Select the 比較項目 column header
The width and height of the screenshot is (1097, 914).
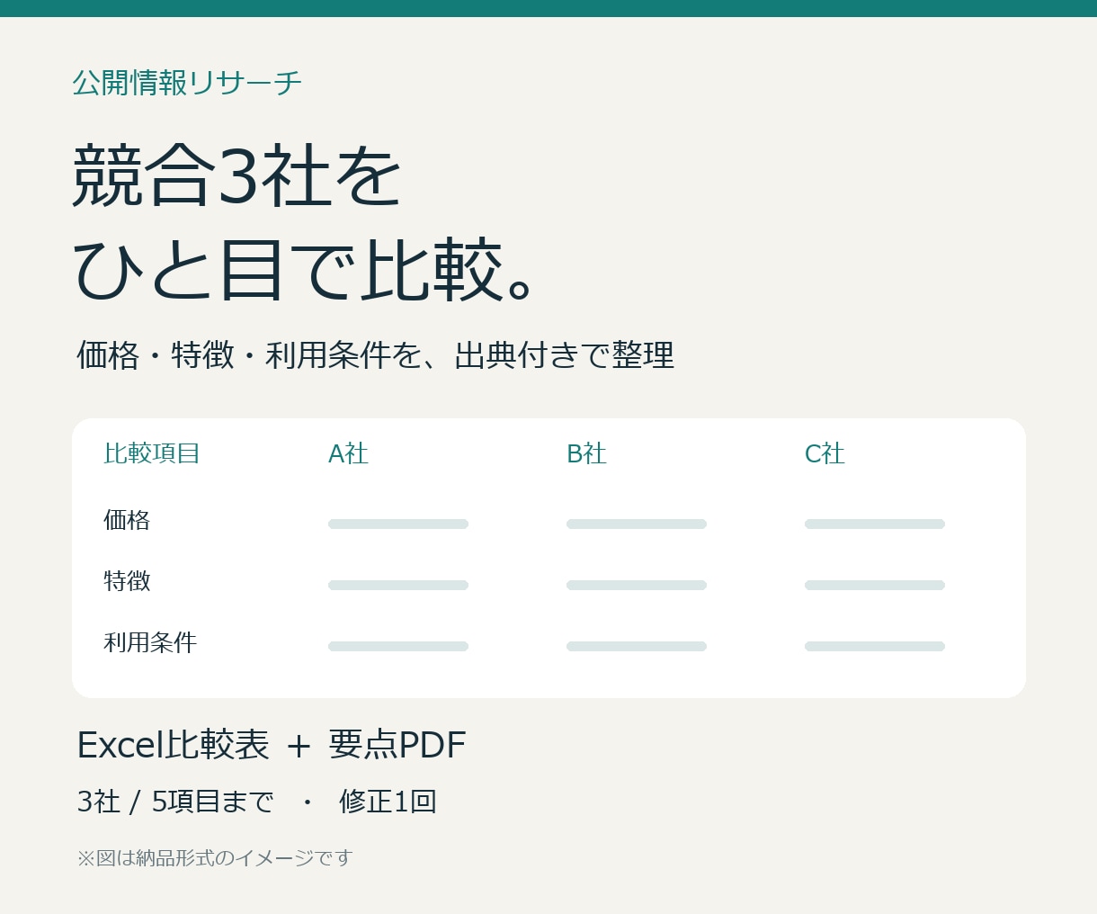point(151,453)
